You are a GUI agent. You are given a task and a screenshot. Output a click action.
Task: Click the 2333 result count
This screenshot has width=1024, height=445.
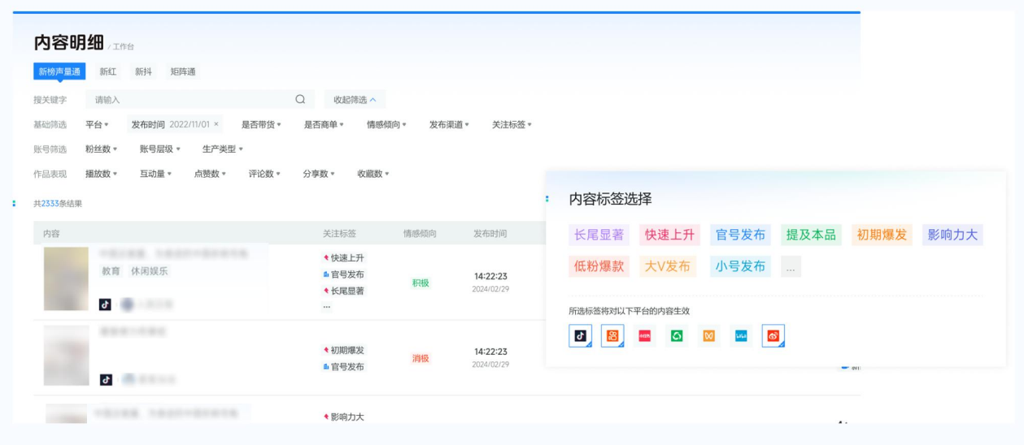coord(50,203)
